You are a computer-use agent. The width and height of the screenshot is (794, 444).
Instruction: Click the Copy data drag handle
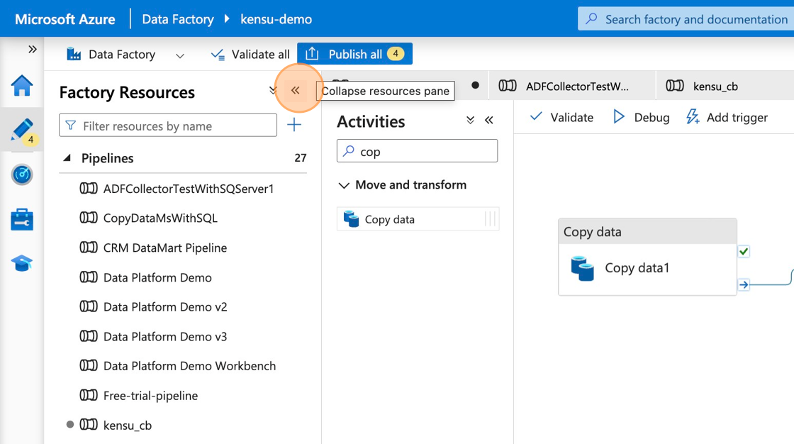coord(490,219)
